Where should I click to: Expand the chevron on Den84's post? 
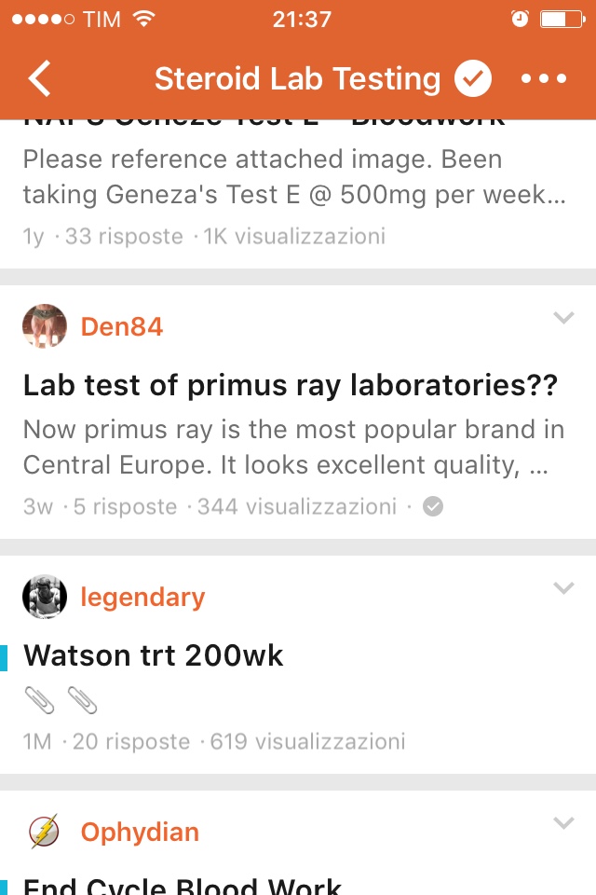(x=563, y=318)
